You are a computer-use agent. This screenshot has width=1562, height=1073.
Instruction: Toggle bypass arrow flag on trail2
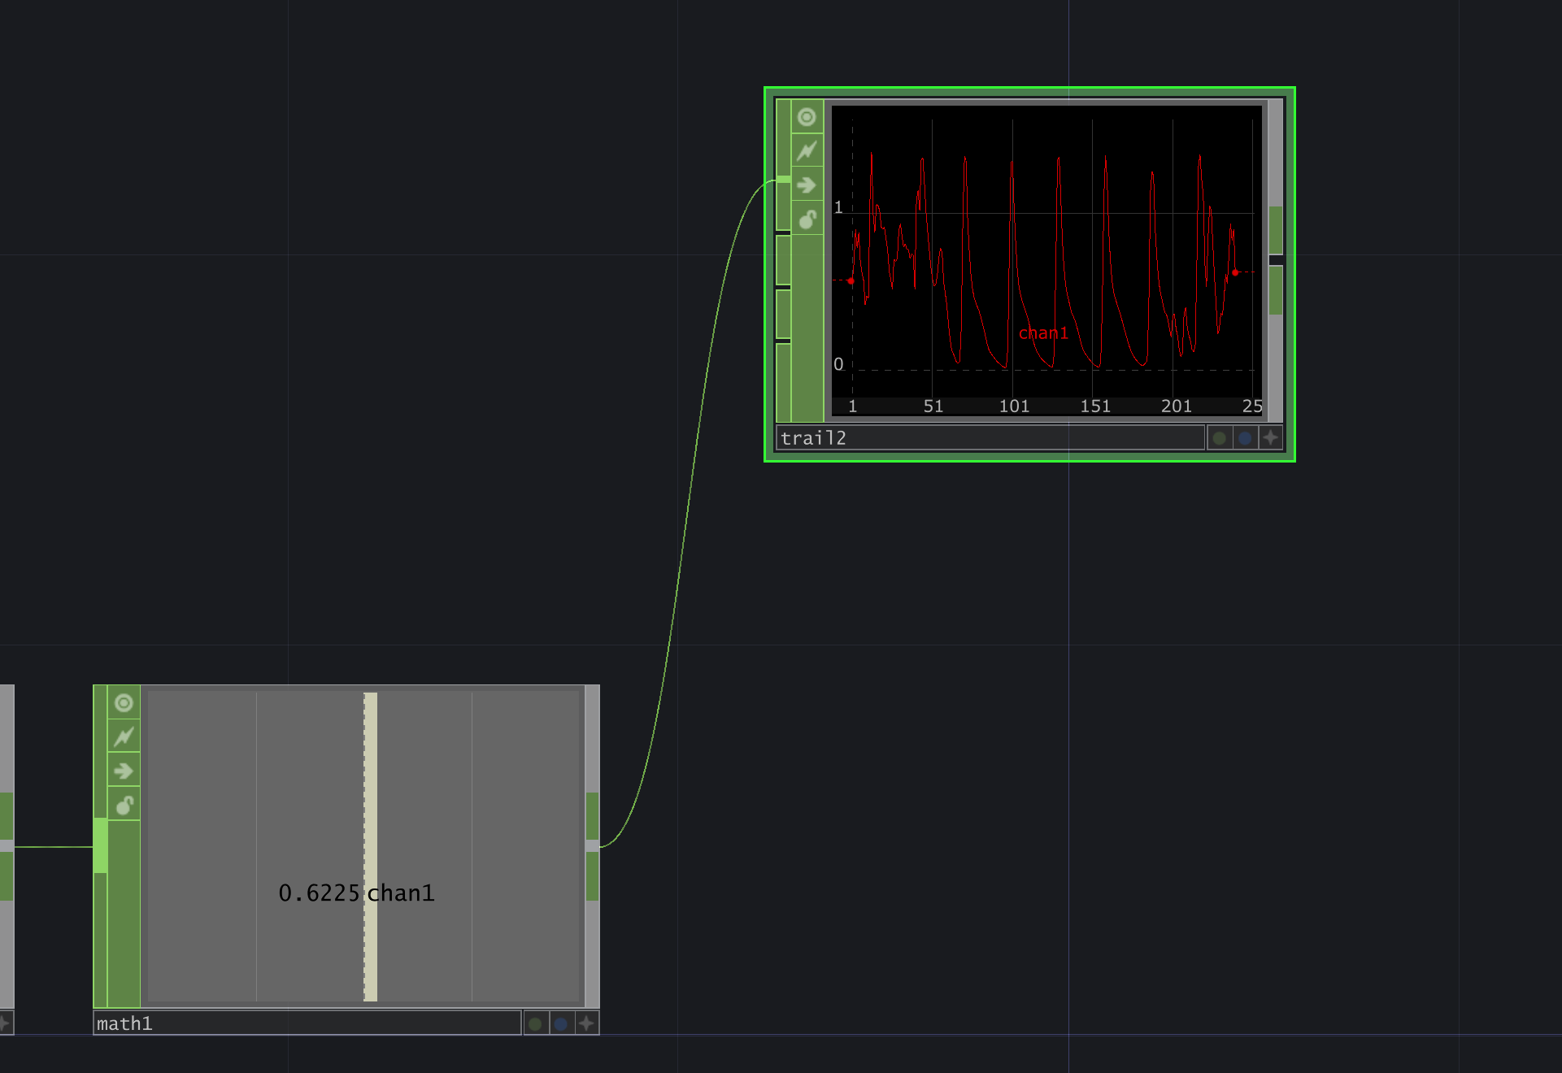click(x=807, y=185)
